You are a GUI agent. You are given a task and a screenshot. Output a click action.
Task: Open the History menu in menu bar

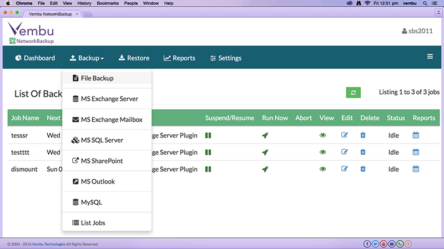point(84,3)
